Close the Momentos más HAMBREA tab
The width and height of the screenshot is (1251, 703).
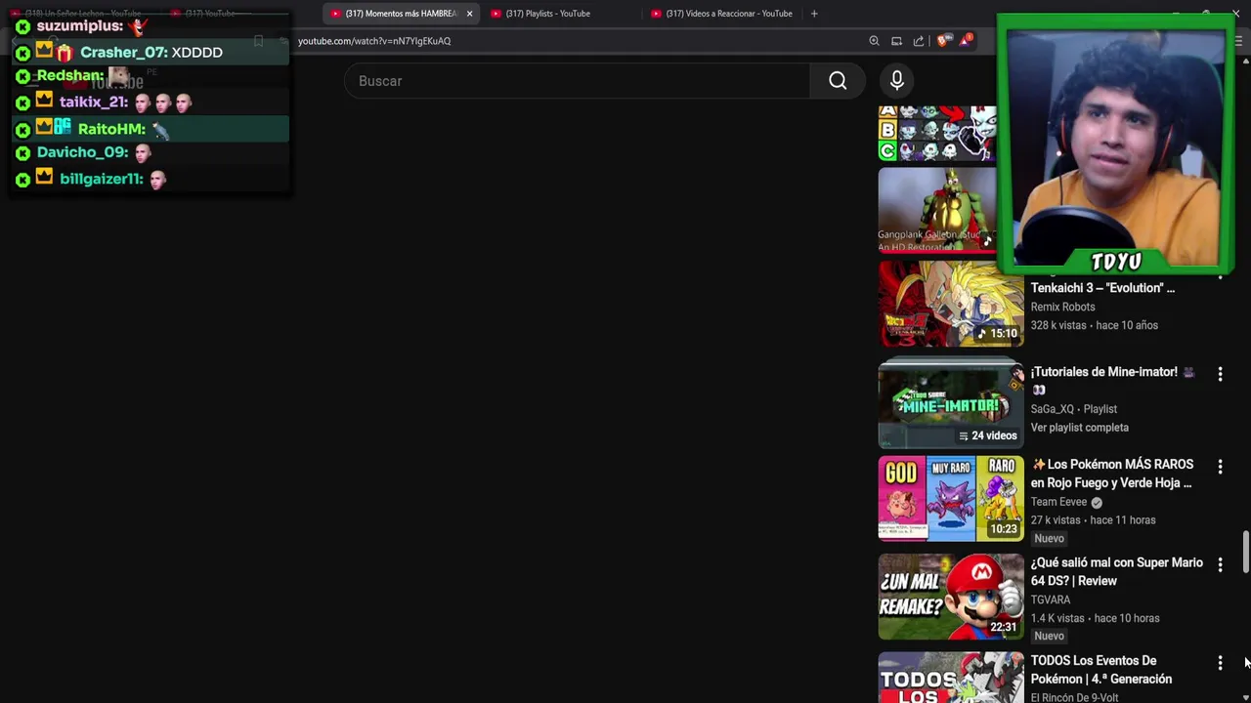coord(469,14)
